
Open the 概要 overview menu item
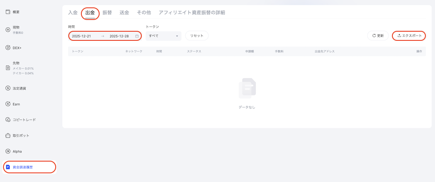16,12
